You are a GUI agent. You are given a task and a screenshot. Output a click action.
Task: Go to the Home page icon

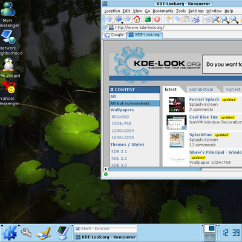tap(137, 19)
